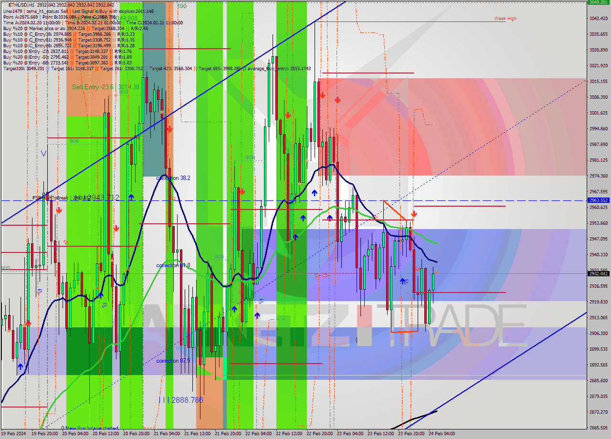This screenshot has height=439, width=611.
Task: Click the 'Sell Entry -23.6 | 3014.38' label
Action: click(105, 87)
